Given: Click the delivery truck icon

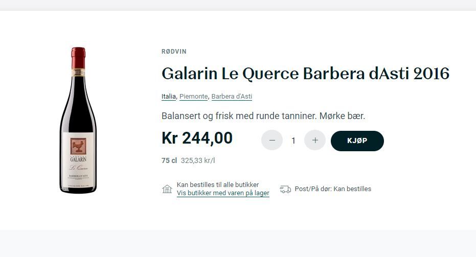Looking at the screenshot, I should tap(285, 189).
